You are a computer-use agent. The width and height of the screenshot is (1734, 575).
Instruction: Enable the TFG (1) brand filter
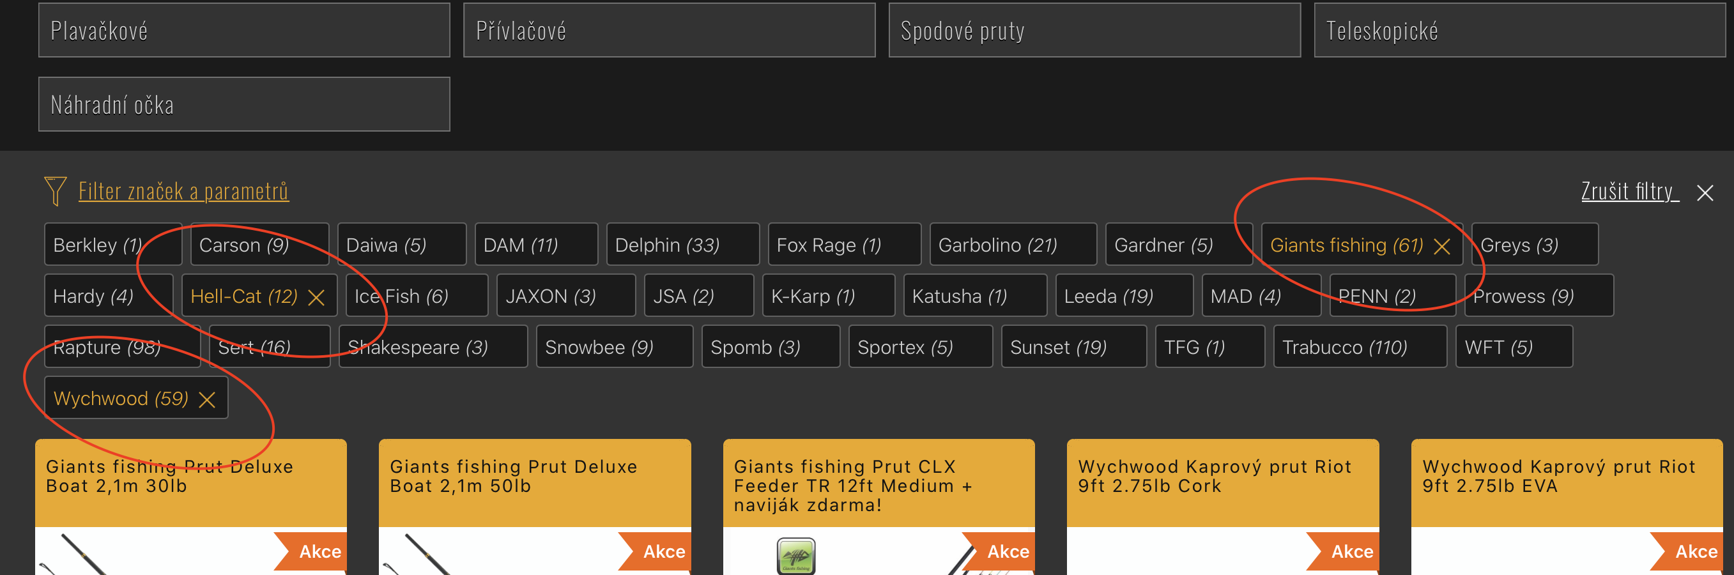pyautogui.click(x=1209, y=347)
